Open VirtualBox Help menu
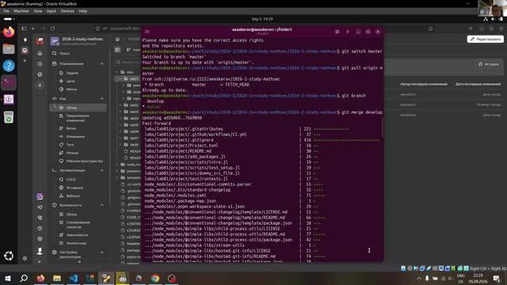The image size is (507, 285). pos(82,11)
